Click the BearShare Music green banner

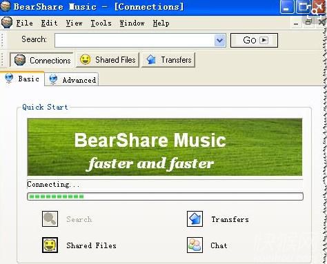165,147
